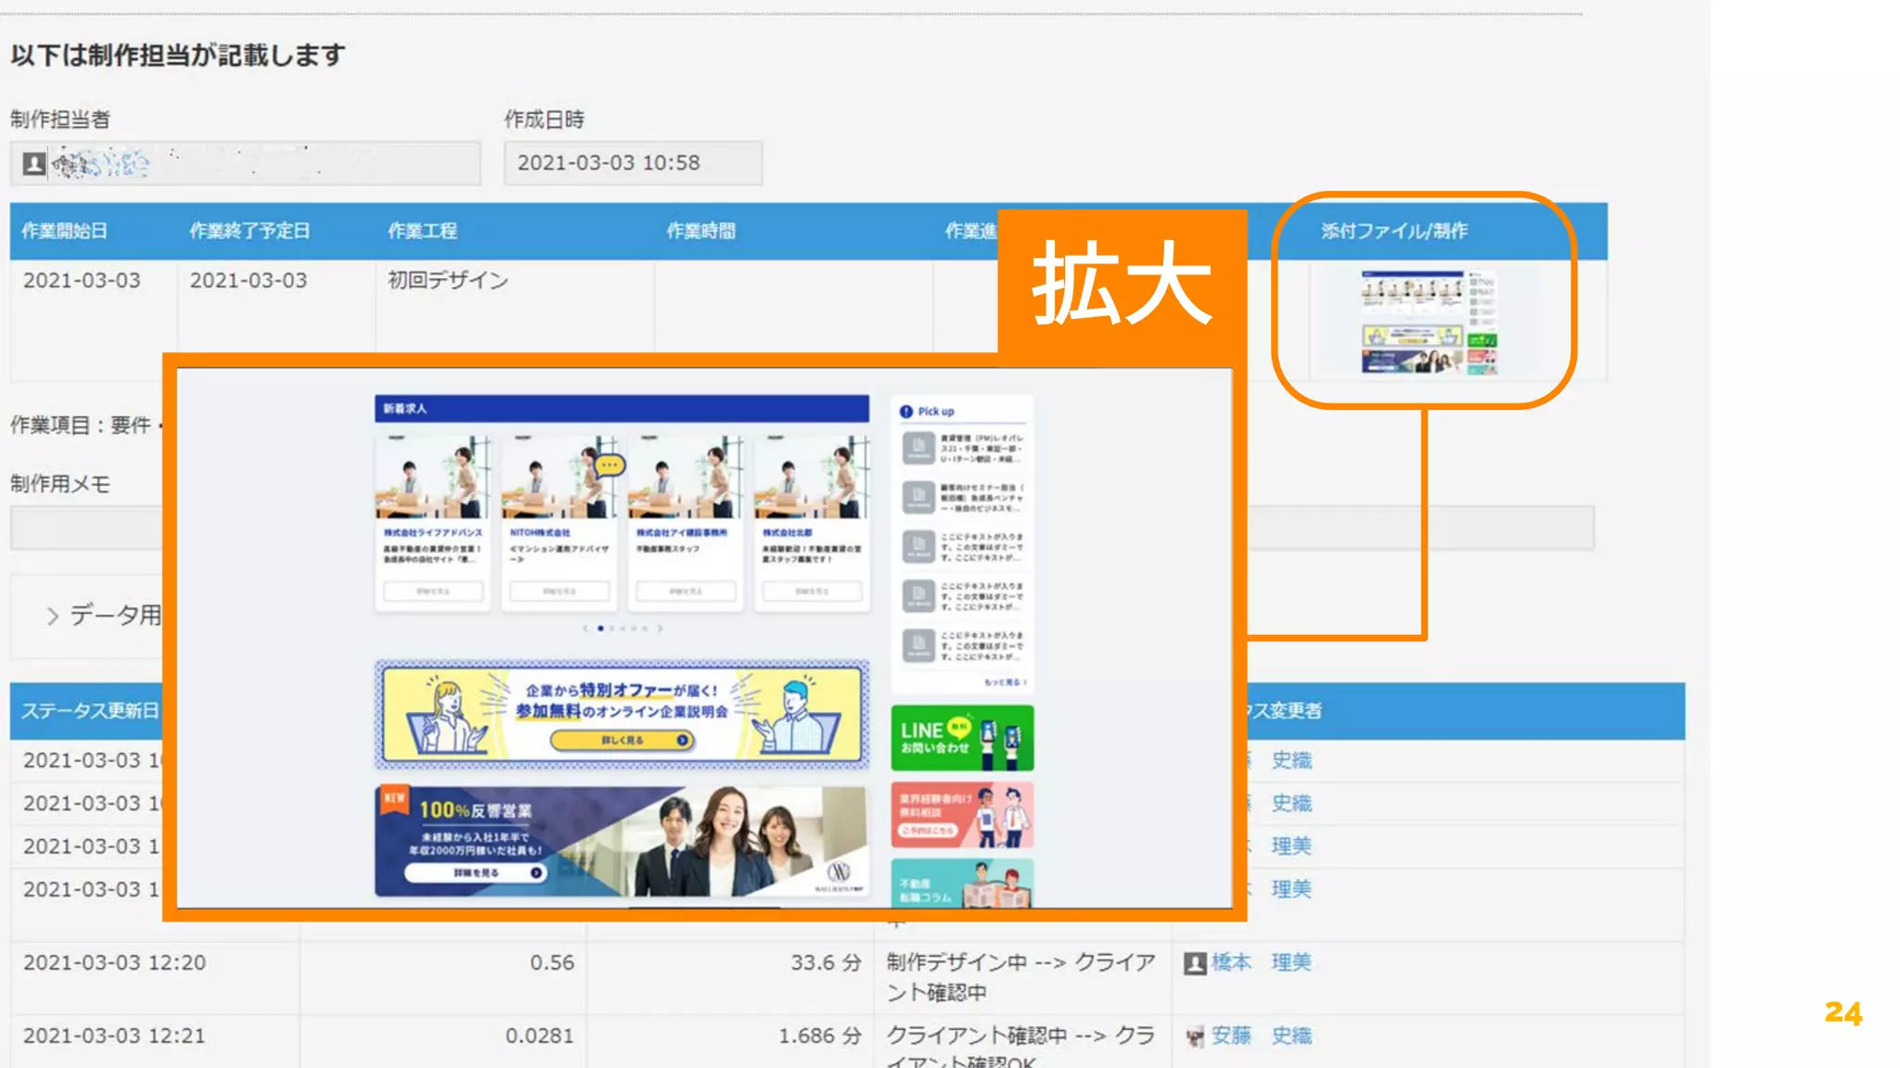
Task: Click the green LINE お問い合わせ banner
Action: click(x=961, y=738)
